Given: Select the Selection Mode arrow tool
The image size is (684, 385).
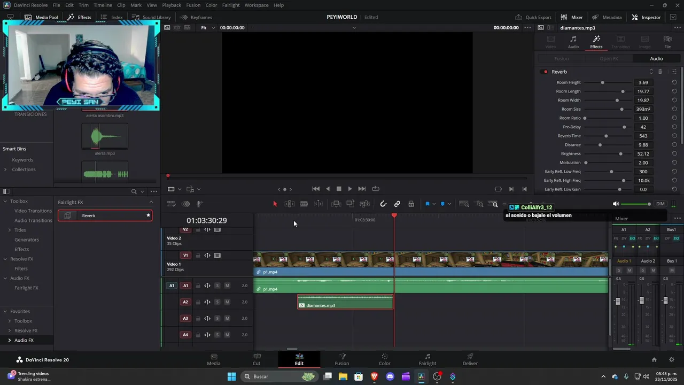Looking at the screenshot, I should tap(275, 204).
